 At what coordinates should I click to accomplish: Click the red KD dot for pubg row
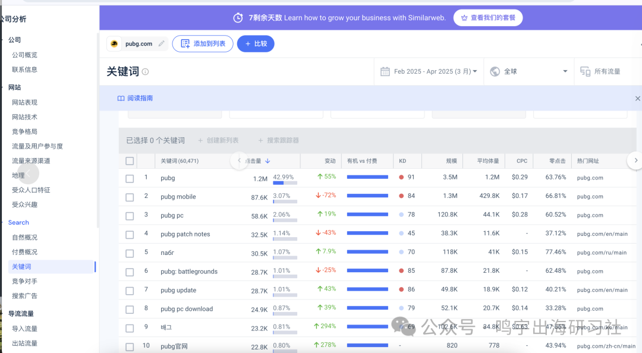pos(401,177)
